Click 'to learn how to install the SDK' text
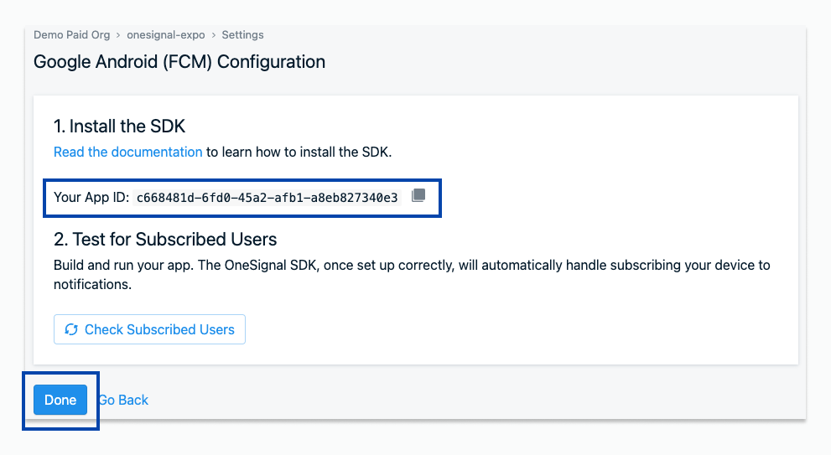831x455 pixels. pos(299,152)
